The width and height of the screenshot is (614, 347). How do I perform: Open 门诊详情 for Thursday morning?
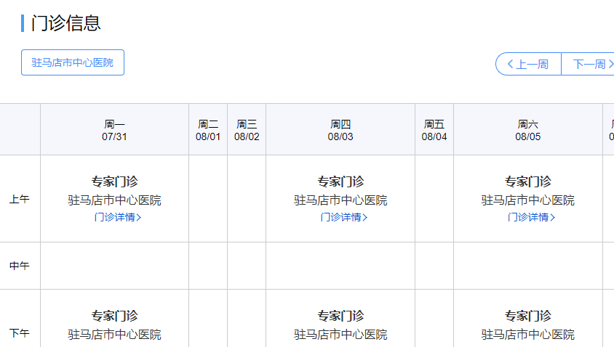343,217
